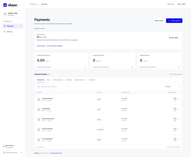Open chevron on another test payment row
The width and height of the screenshot is (191, 157).
click(x=179, y=119)
